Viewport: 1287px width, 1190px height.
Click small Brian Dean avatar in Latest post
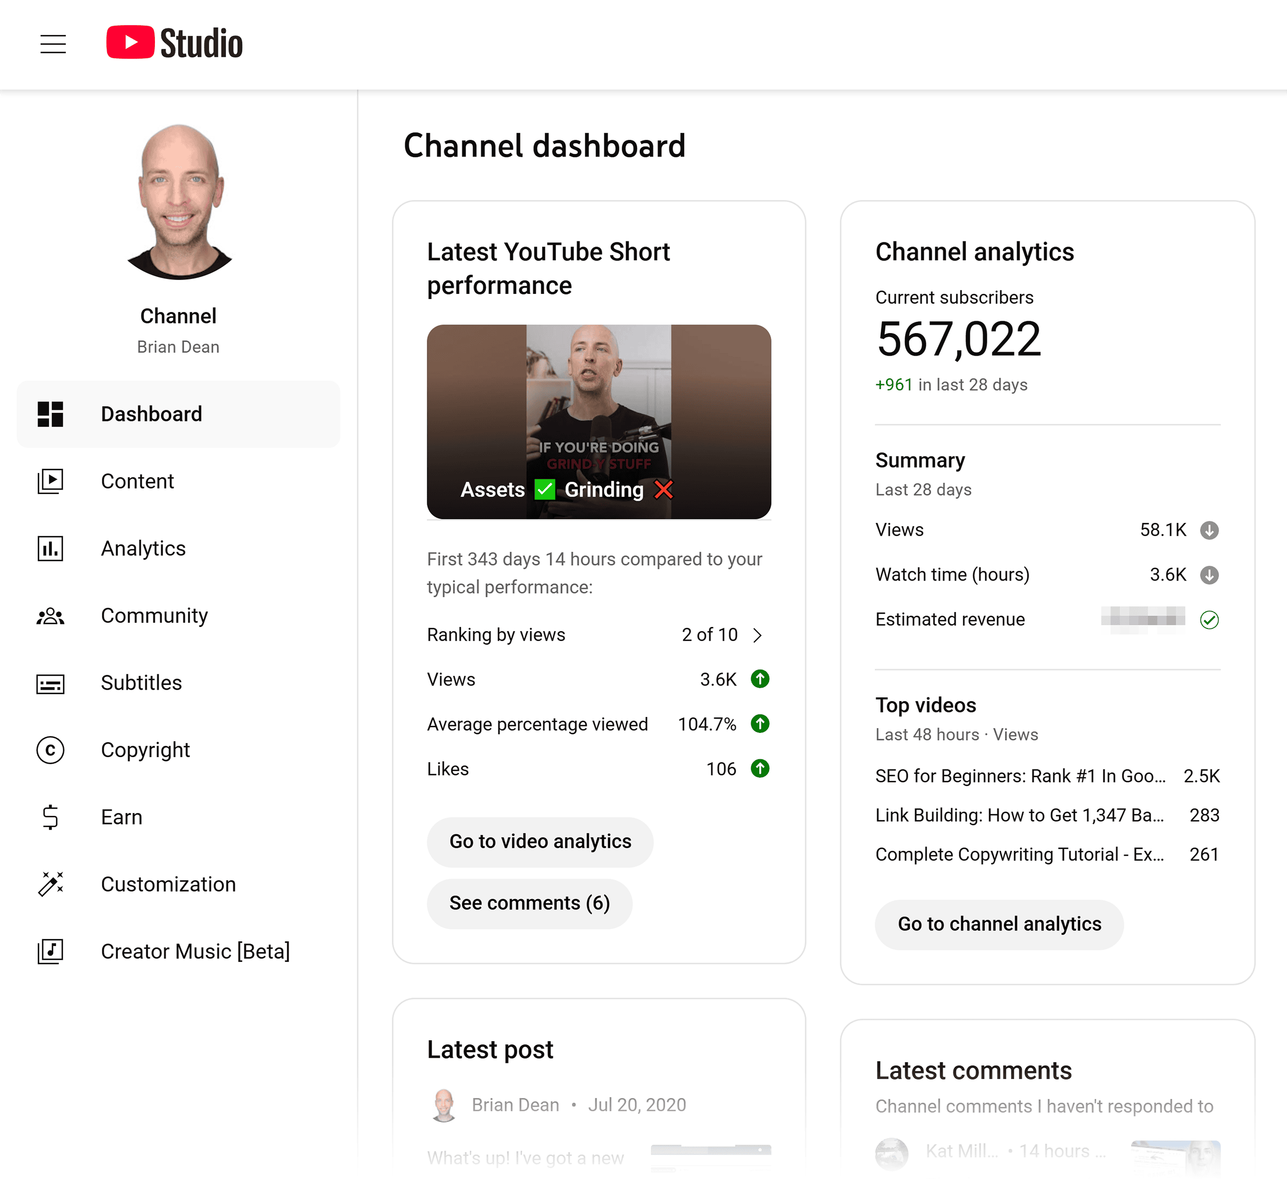444,1105
